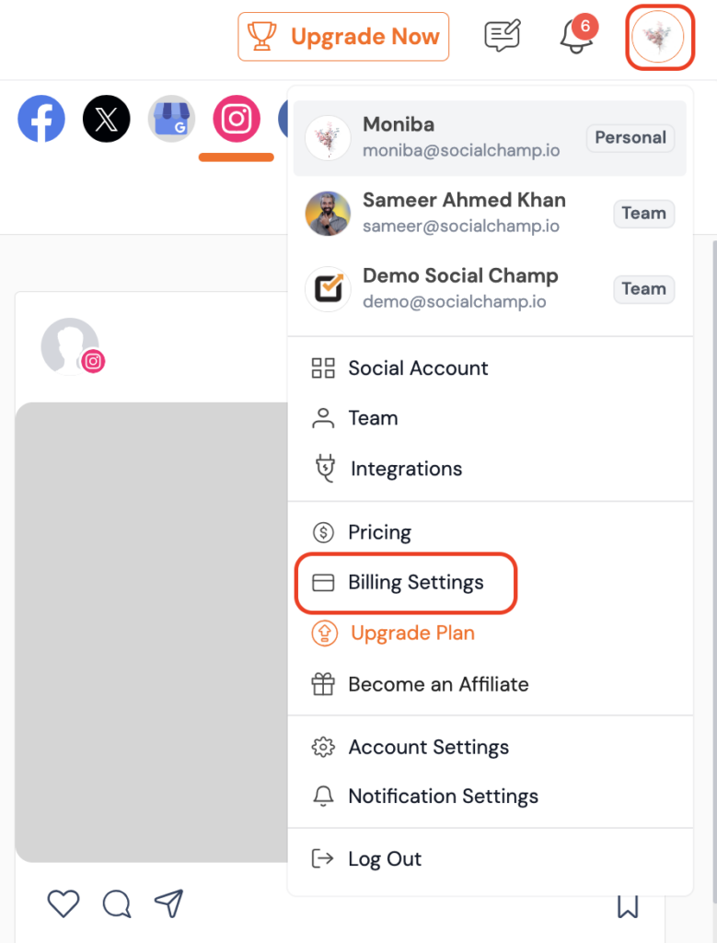Viewport: 717px width, 943px height.
Task: Open Notification Settings
Action: [442, 797]
